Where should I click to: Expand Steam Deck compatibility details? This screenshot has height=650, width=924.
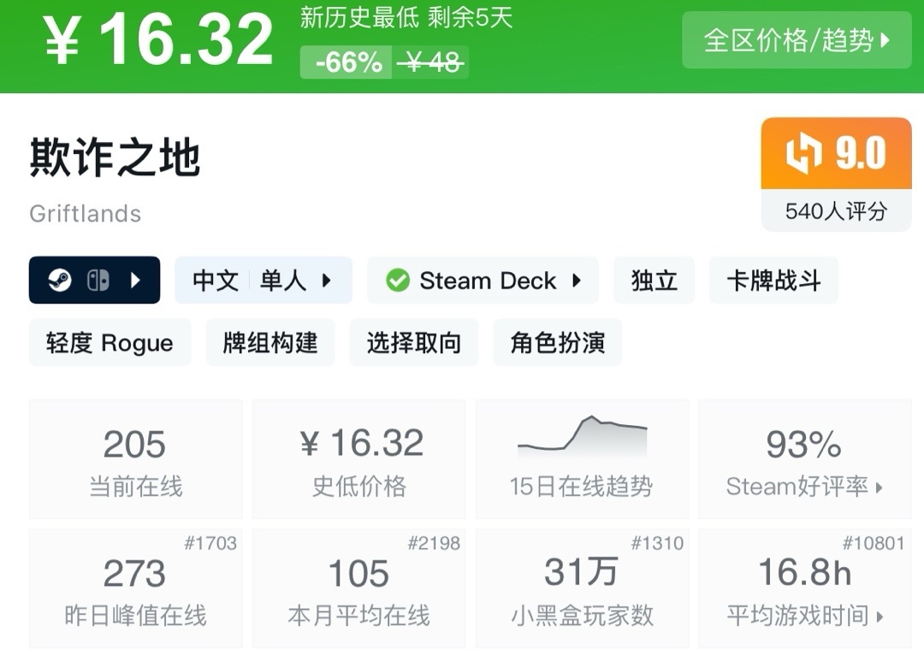577,281
